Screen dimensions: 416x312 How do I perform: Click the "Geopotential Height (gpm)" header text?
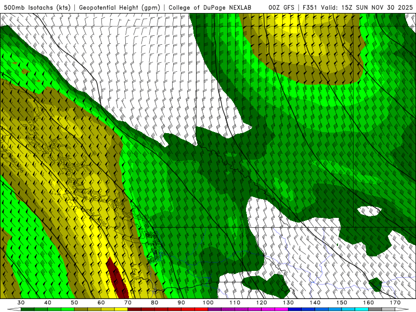click(120, 8)
